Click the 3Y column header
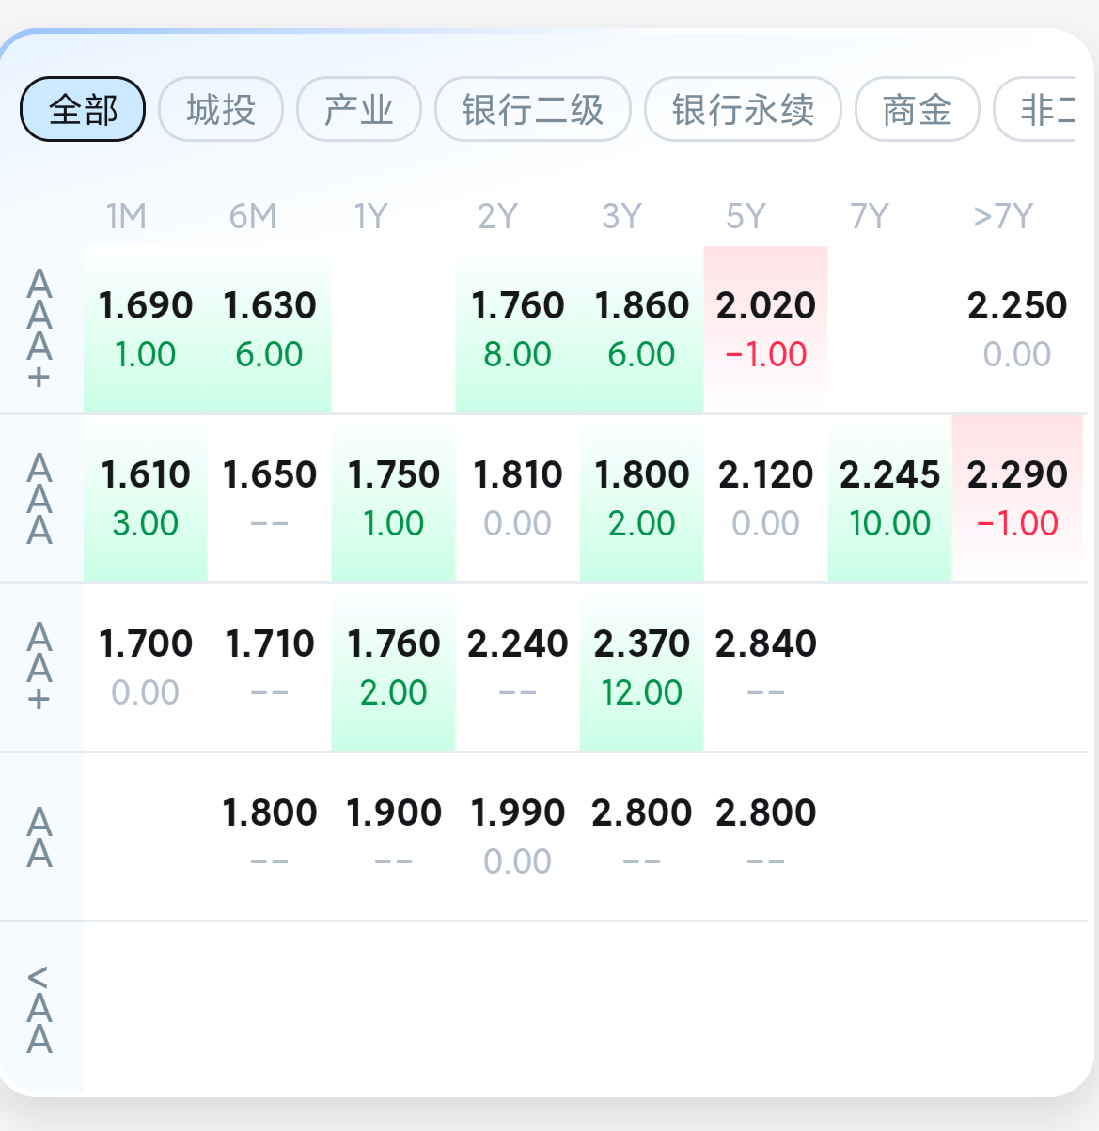 621,217
